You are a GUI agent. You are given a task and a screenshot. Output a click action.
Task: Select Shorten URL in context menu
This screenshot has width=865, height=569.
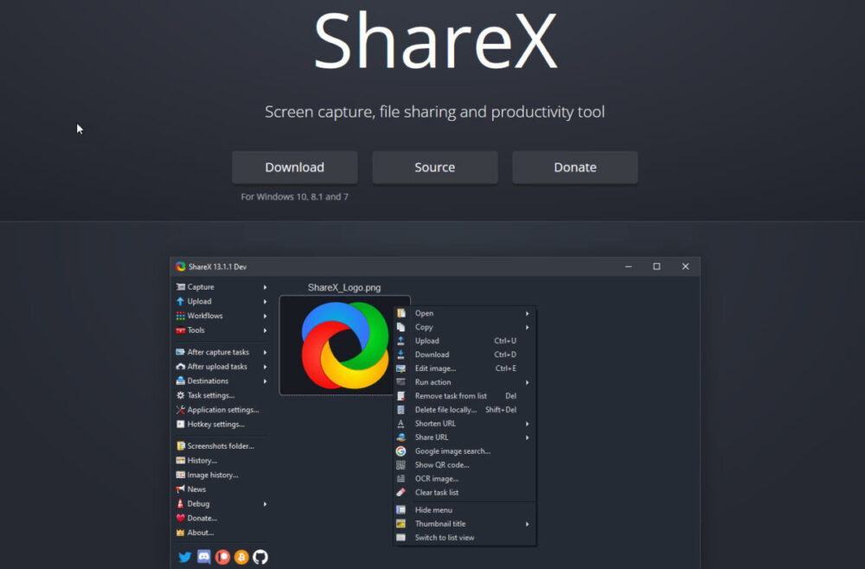[x=465, y=424]
